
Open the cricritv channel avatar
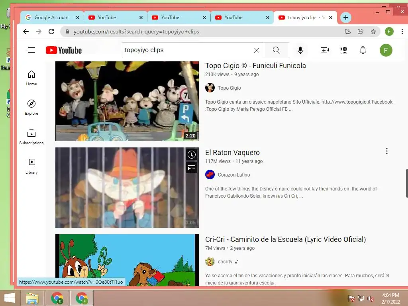pyautogui.click(x=210, y=261)
